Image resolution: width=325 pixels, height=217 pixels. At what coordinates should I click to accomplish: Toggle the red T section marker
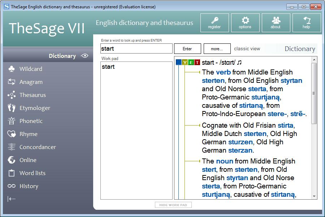pyautogui.click(x=197, y=63)
